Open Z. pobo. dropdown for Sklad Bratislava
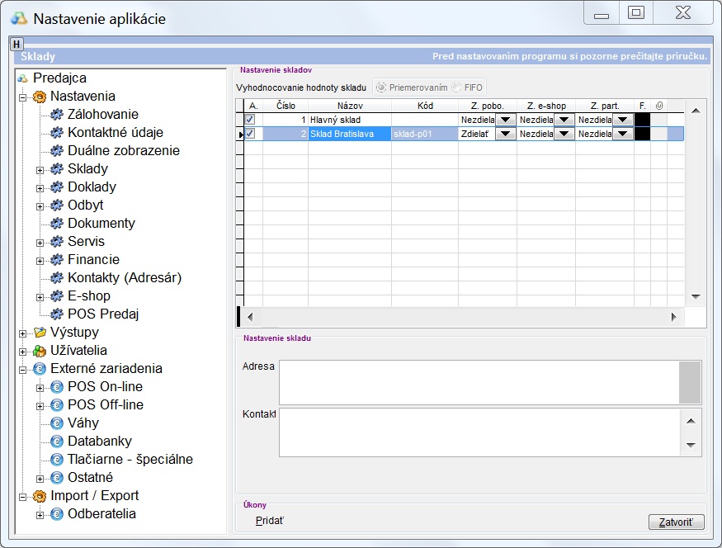The width and height of the screenshot is (722, 548). point(505,134)
